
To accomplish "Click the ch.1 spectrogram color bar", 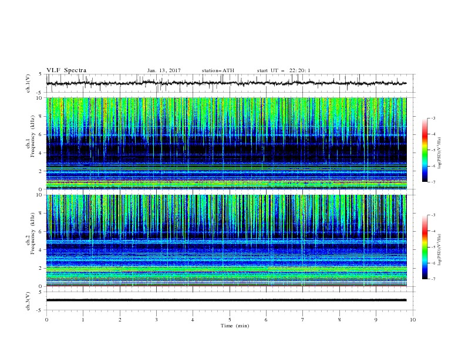I will [424, 150].
